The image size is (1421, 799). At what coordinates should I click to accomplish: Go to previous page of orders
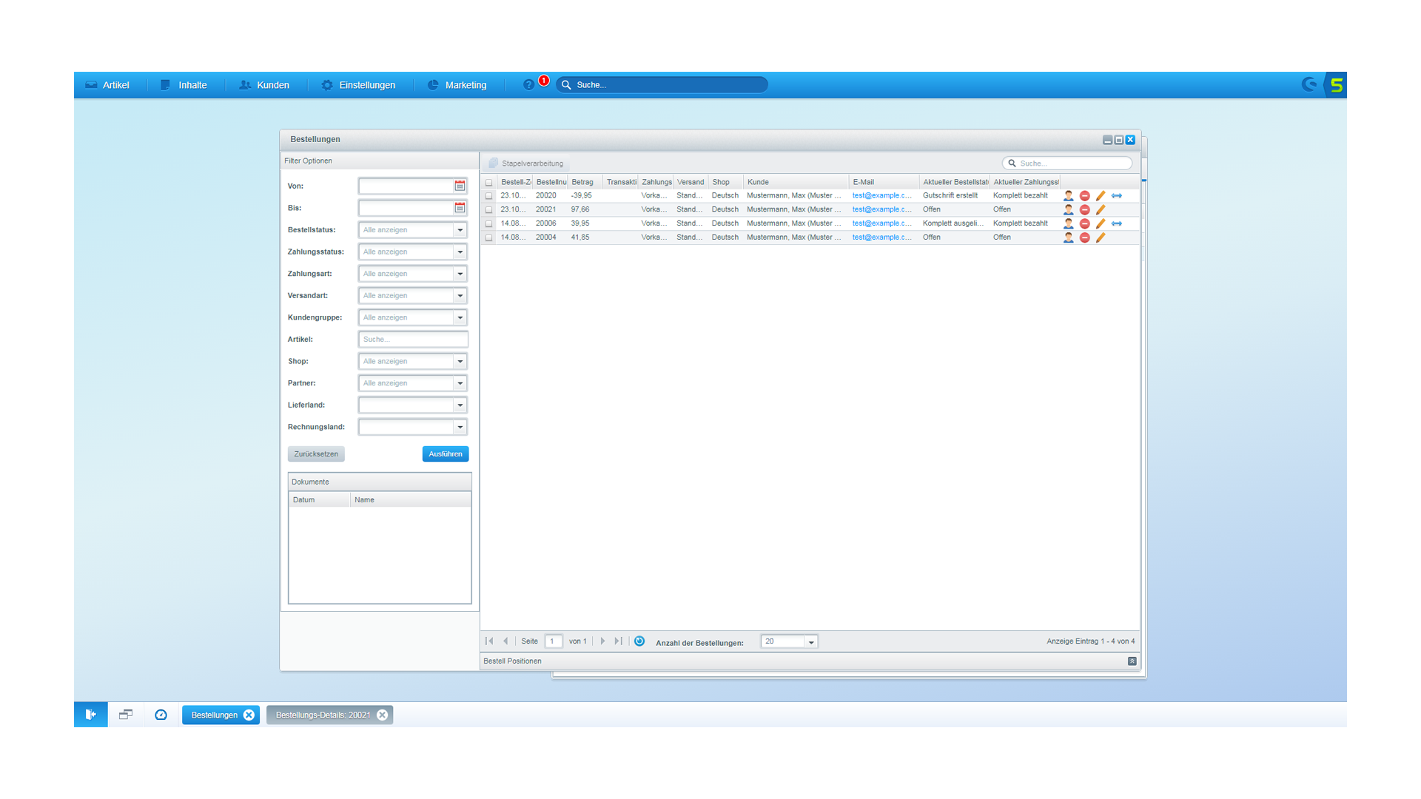point(505,641)
